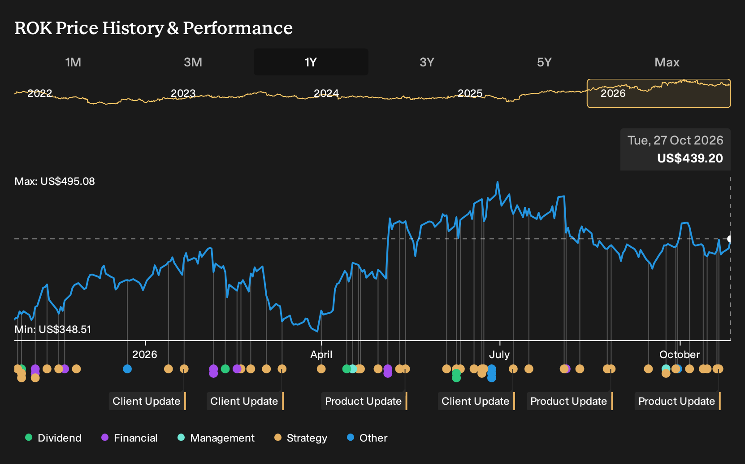Jump to 2025 in the overview chart
This screenshot has height=464, width=745.
coord(470,93)
